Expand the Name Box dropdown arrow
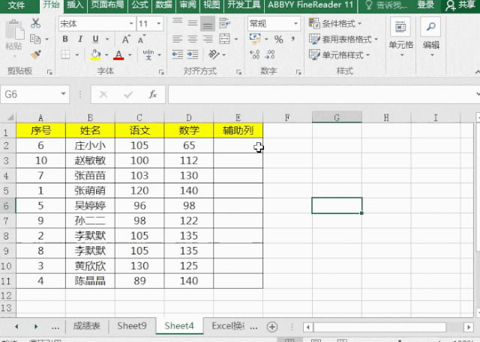 (63, 94)
